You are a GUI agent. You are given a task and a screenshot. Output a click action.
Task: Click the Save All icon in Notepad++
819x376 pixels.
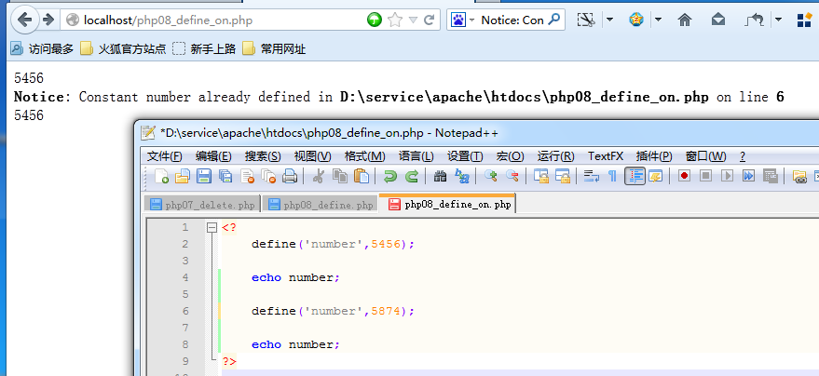point(225,176)
